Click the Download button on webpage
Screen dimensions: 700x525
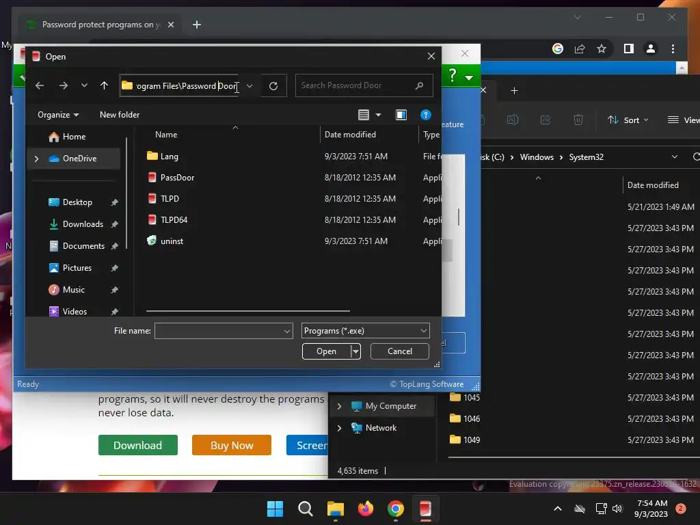pyautogui.click(x=137, y=445)
